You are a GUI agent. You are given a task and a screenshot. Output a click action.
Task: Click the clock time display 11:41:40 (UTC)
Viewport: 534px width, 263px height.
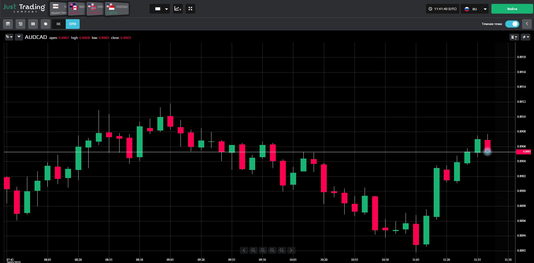[x=442, y=9]
